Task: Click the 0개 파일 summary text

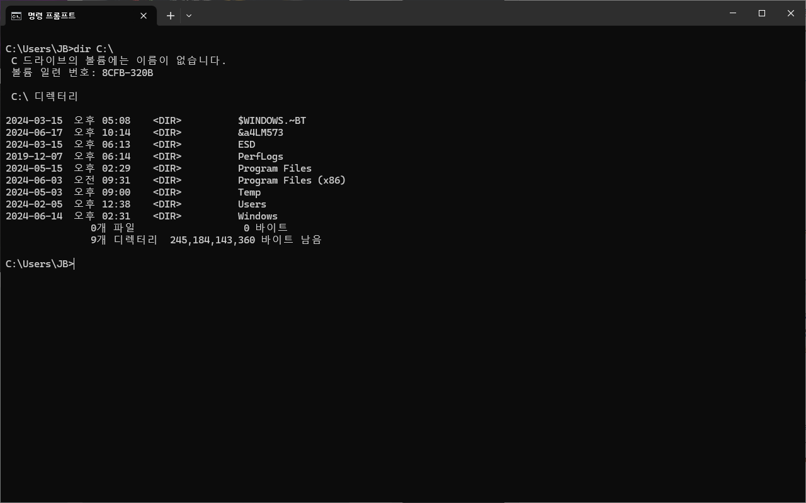Action: [x=113, y=228]
